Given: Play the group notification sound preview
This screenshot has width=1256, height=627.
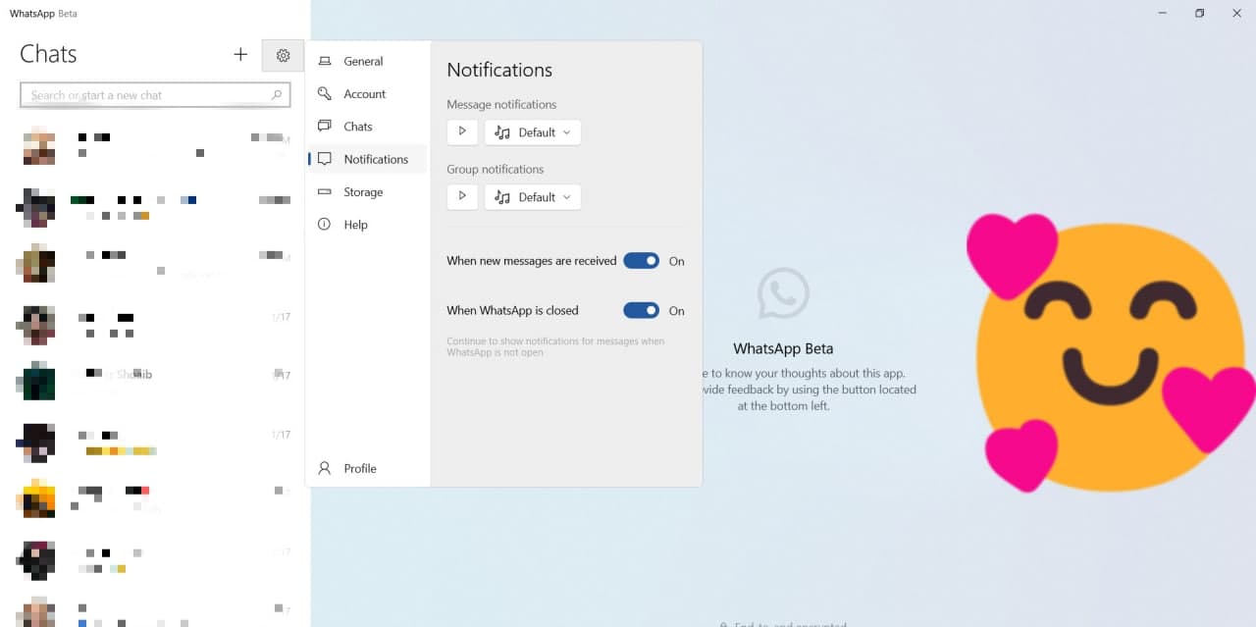Looking at the screenshot, I should coord(462,196).
